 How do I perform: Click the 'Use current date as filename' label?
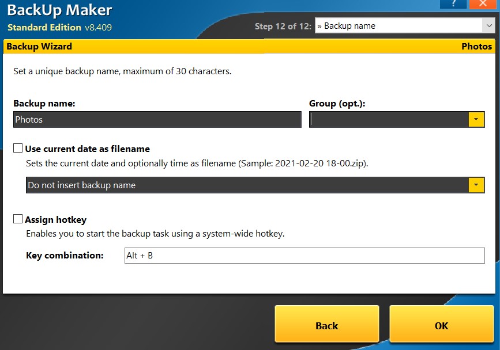pyautogui.click(x=88, y=149)
